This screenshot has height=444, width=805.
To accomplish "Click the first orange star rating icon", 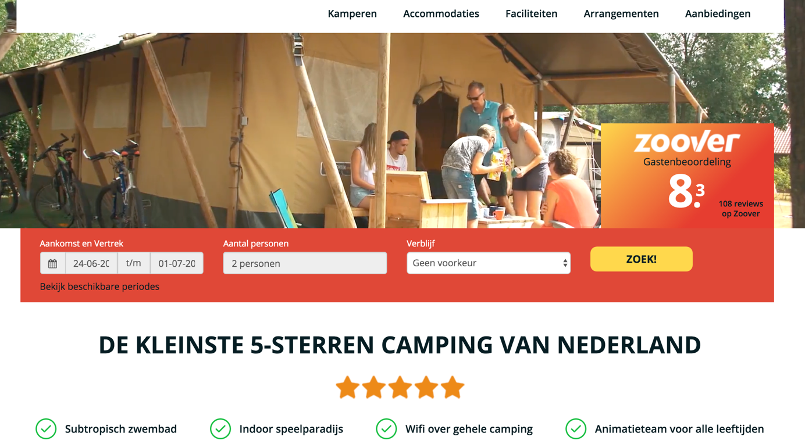I will [347, 388].
